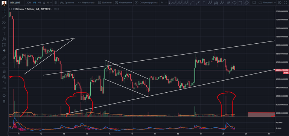Image resolution: width=289 pixels, height=136 pixels.
Task: Select the text tool in left sidebar
Action: click(4, 34)
